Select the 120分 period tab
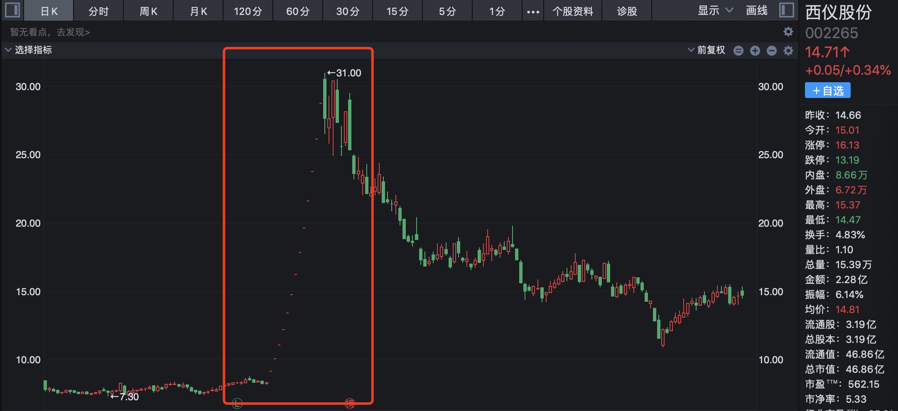This screenshot has height=411, width=898. coord(248,11)
